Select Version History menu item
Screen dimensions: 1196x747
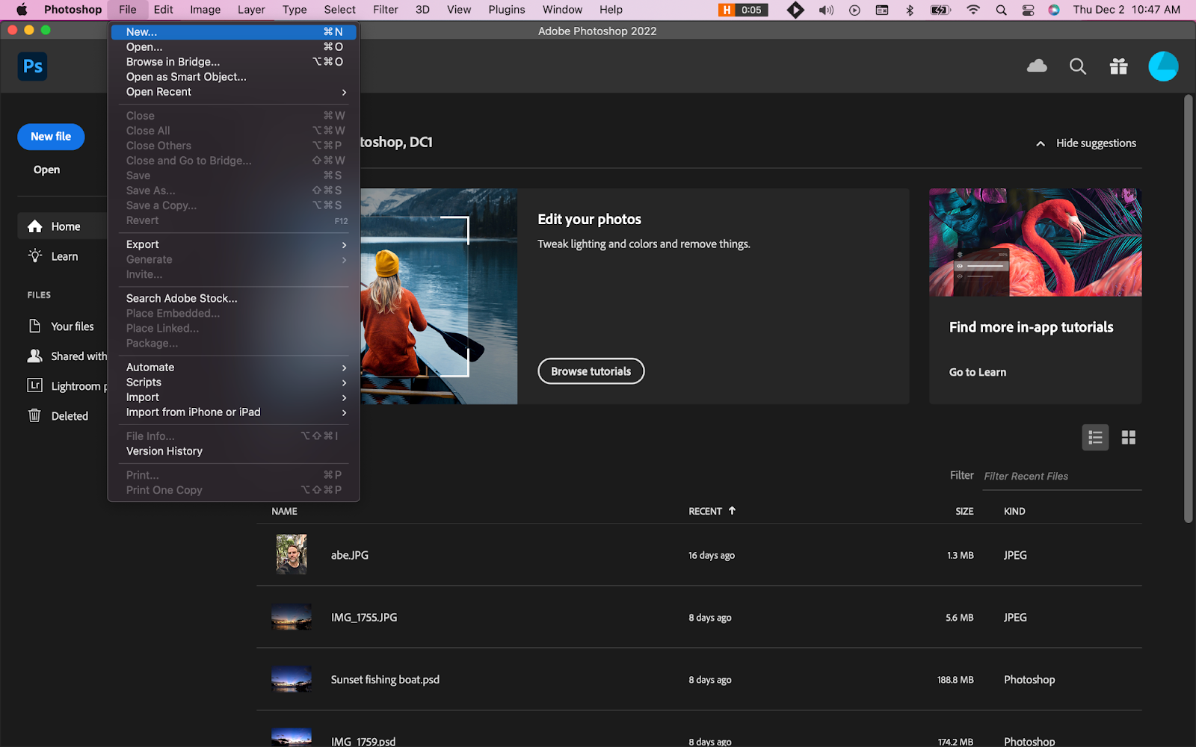pos(234,451)
